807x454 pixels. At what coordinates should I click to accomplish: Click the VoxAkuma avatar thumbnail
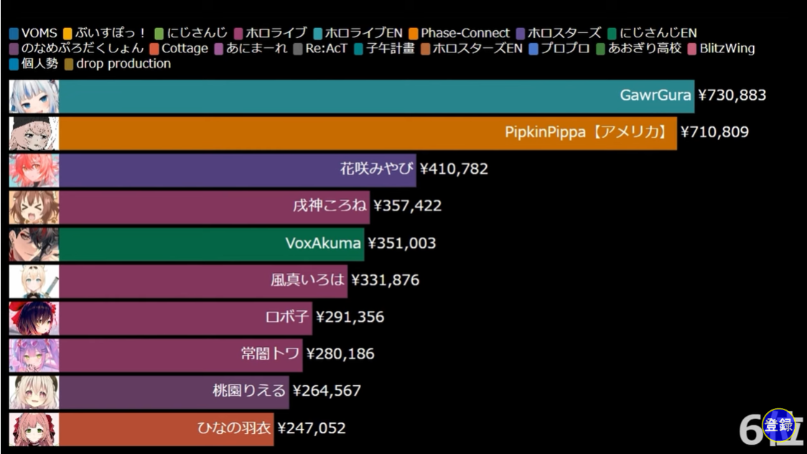click(34, 244)
